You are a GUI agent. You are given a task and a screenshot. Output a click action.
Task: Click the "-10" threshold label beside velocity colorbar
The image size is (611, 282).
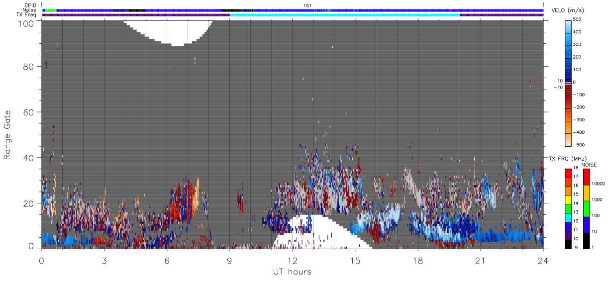pos(559,88)
